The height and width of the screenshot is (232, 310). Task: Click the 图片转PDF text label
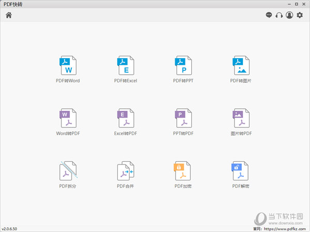coord(241,134)
